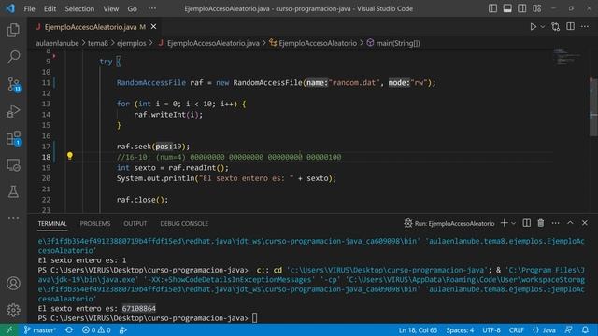Image resolution: width=598 pixels, height=336 pixels.
Task: Open the Go menu
Action: pyautogui.click(x=133, y=8)
